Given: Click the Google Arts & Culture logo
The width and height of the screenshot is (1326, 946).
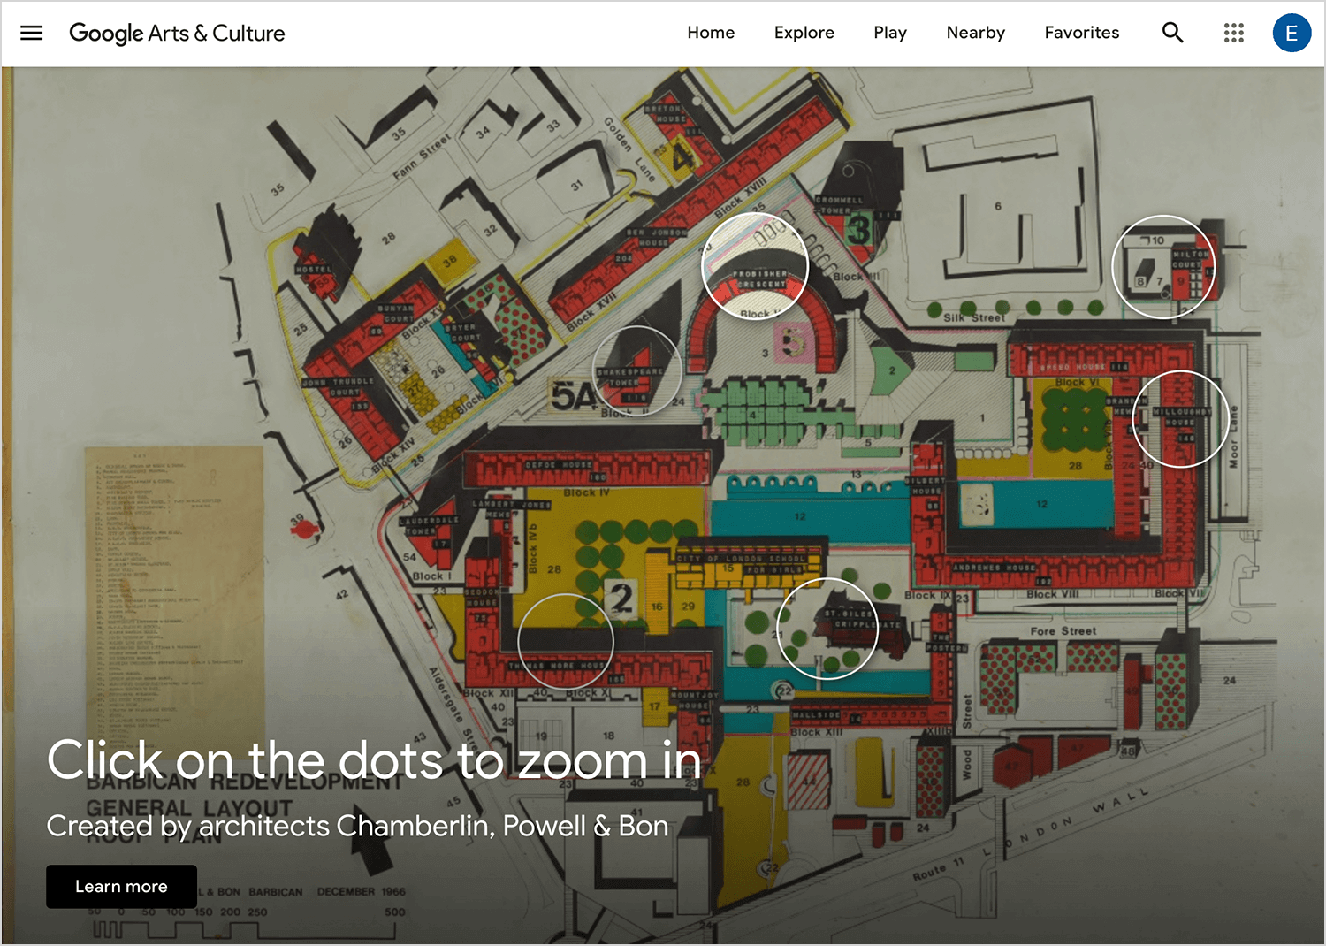Looking at the screenshot, I should (x=177, y=34).
